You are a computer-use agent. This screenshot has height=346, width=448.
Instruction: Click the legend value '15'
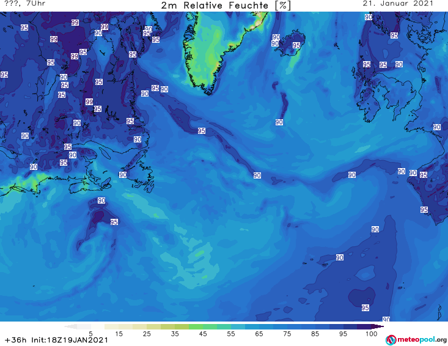119,333
